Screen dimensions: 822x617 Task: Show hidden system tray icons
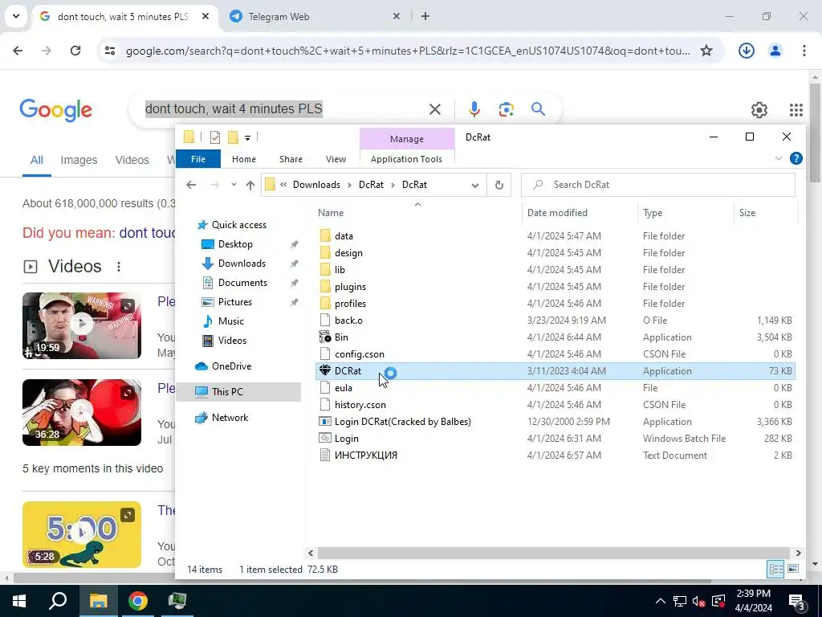pos(661,601)
